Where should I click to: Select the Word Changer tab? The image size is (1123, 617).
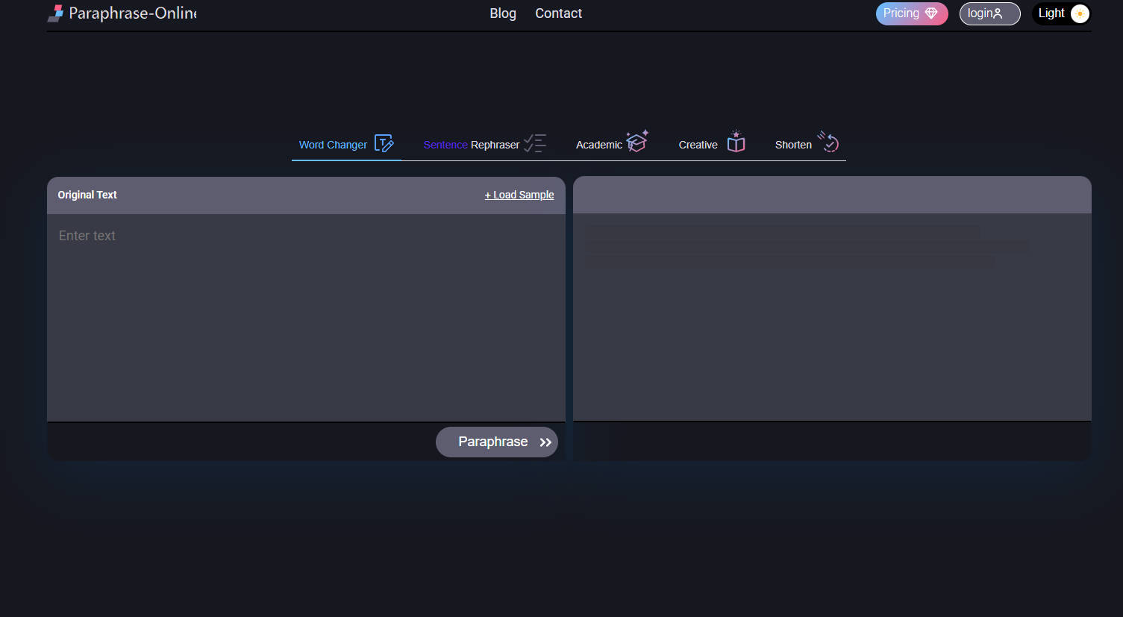point(334,145)
